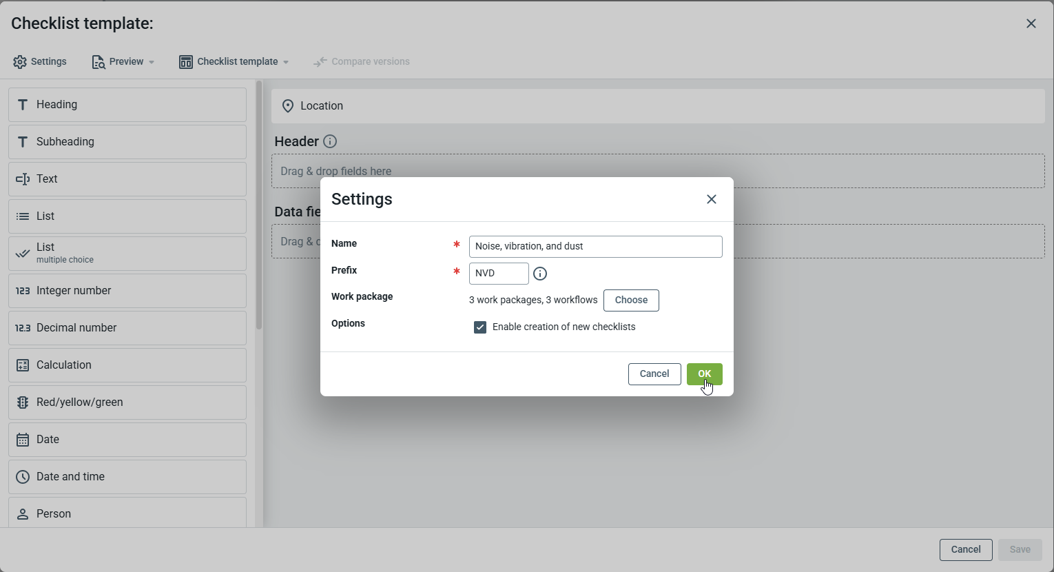Click the Prefix input containing NVD
Viewport: 1054px width, 572px height.
click(x=499, y=274)
